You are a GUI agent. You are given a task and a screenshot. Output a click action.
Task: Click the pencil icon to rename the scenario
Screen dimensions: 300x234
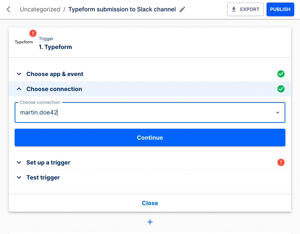coord(182,10)
